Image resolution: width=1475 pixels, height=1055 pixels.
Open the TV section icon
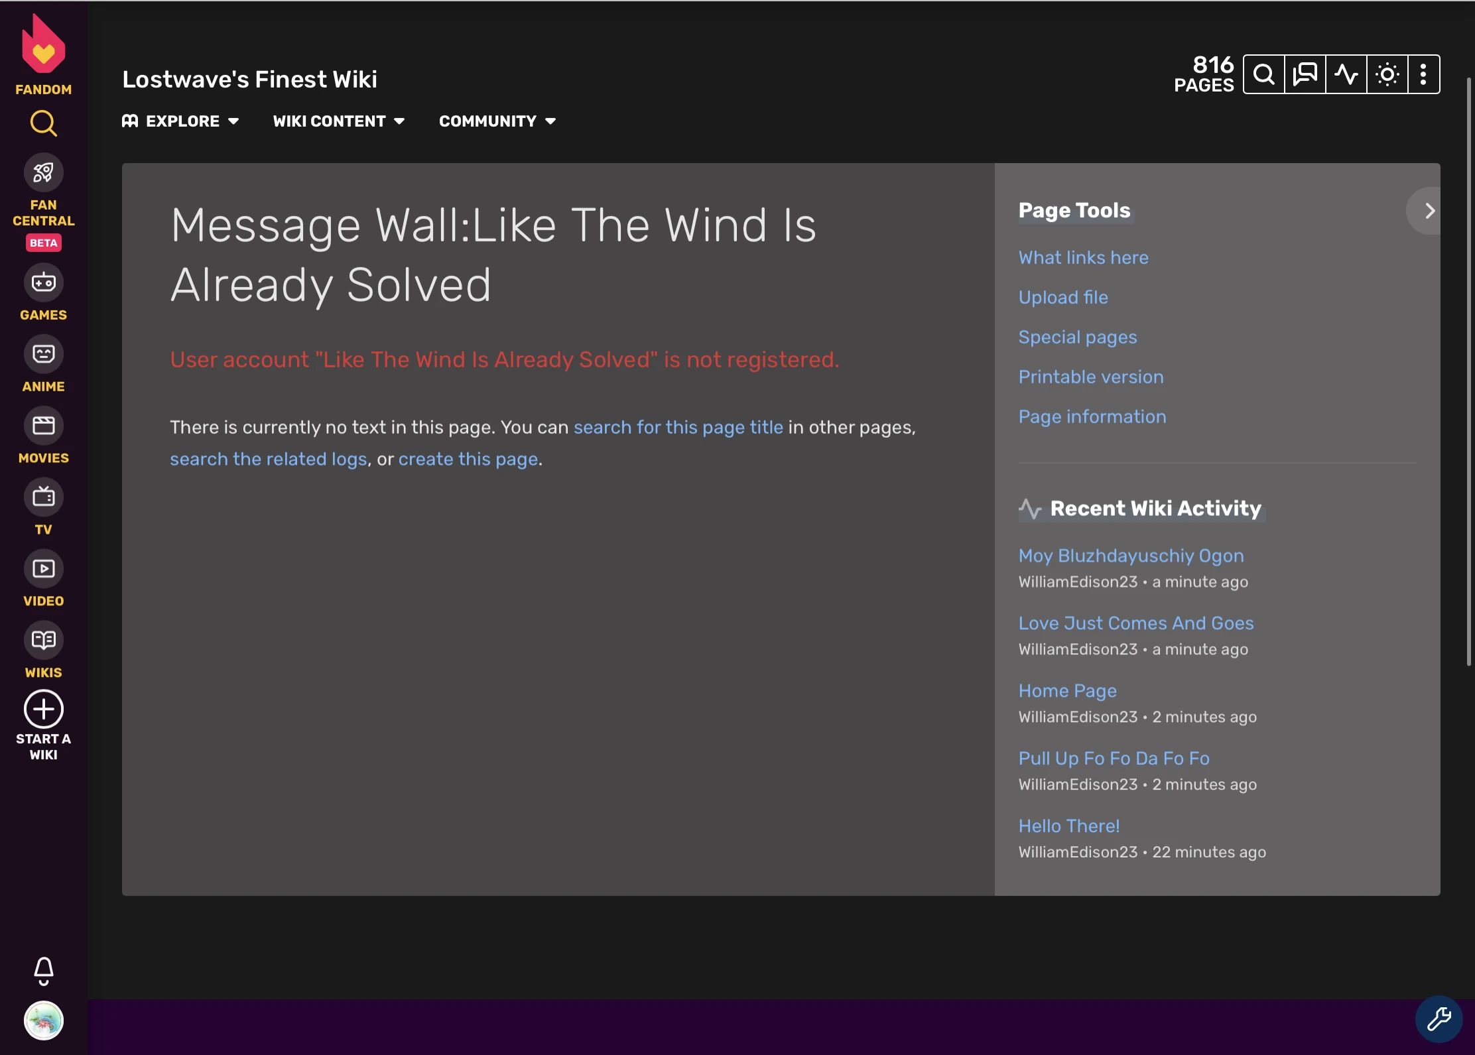pos(43,496)
